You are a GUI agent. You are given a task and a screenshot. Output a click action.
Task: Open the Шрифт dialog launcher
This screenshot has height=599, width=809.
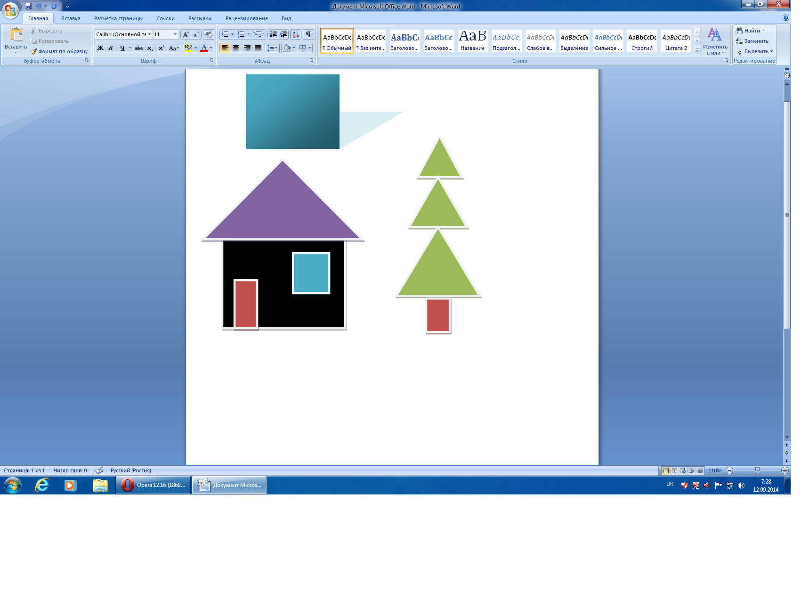tap(211, 60)
